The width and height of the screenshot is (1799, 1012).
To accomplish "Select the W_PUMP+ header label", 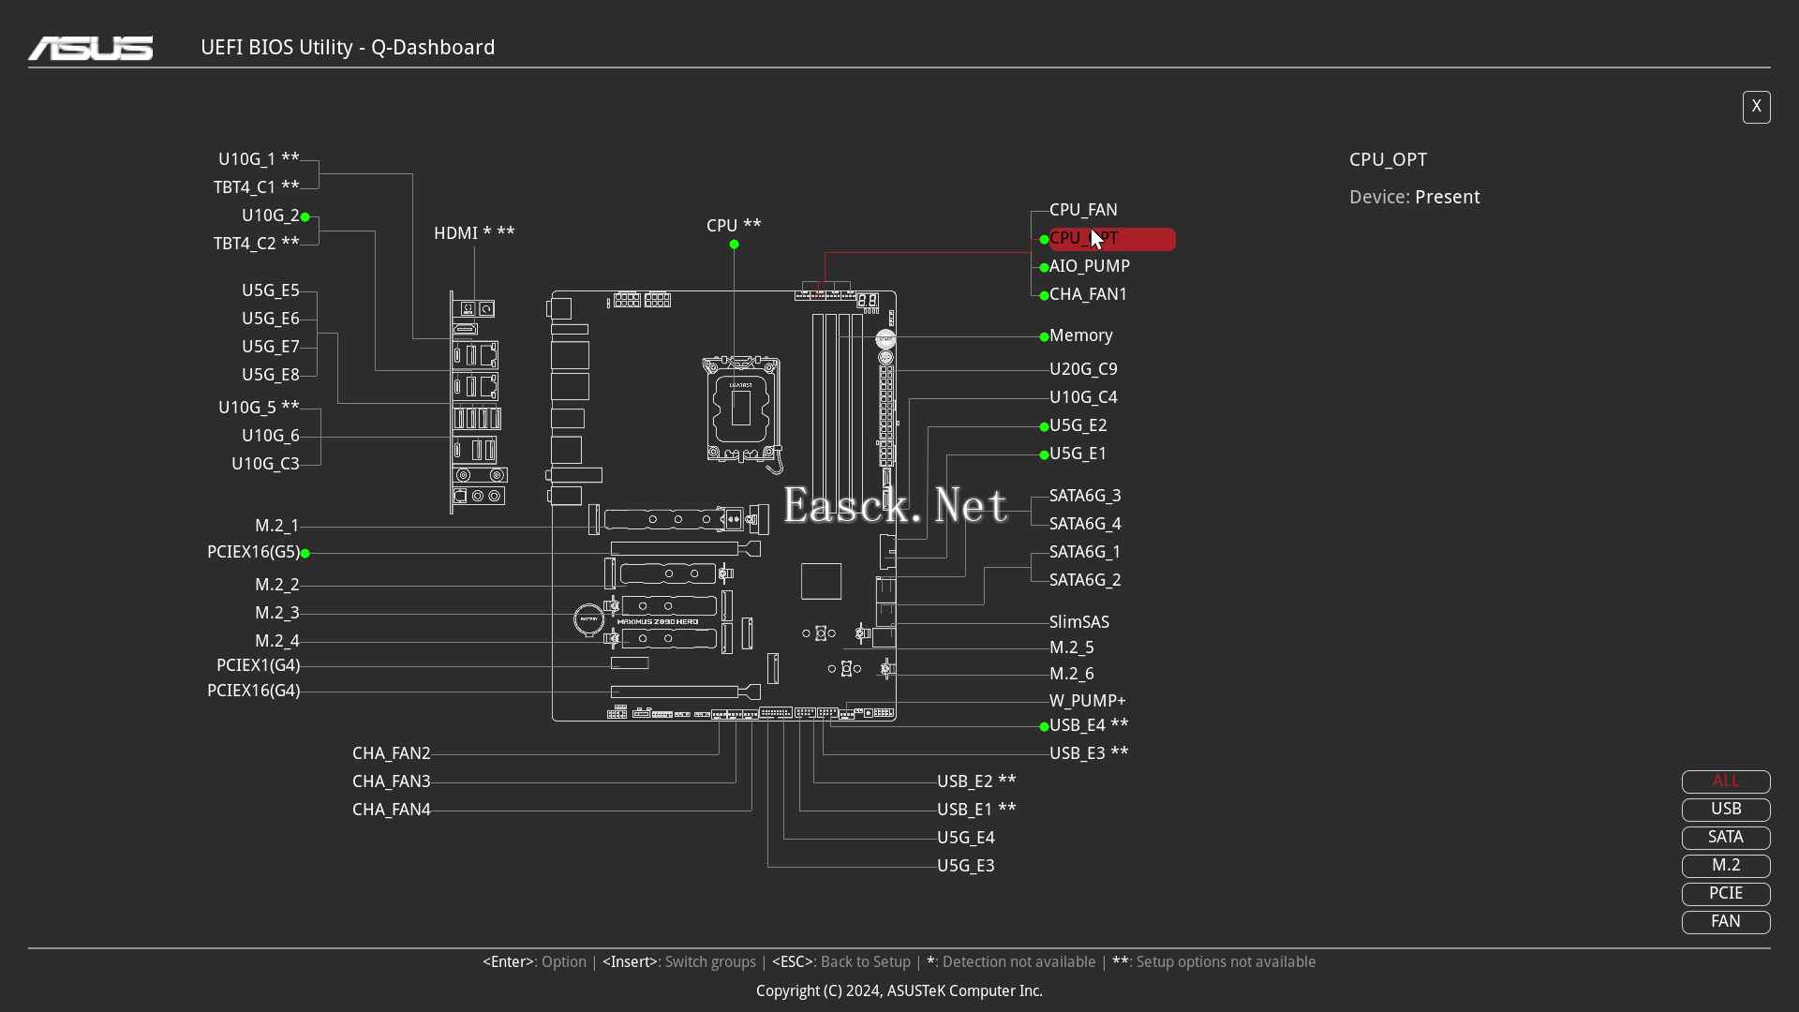I will pos(1088,701).
